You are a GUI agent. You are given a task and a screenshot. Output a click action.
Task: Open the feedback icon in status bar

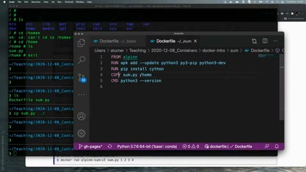tap(267, 146)
